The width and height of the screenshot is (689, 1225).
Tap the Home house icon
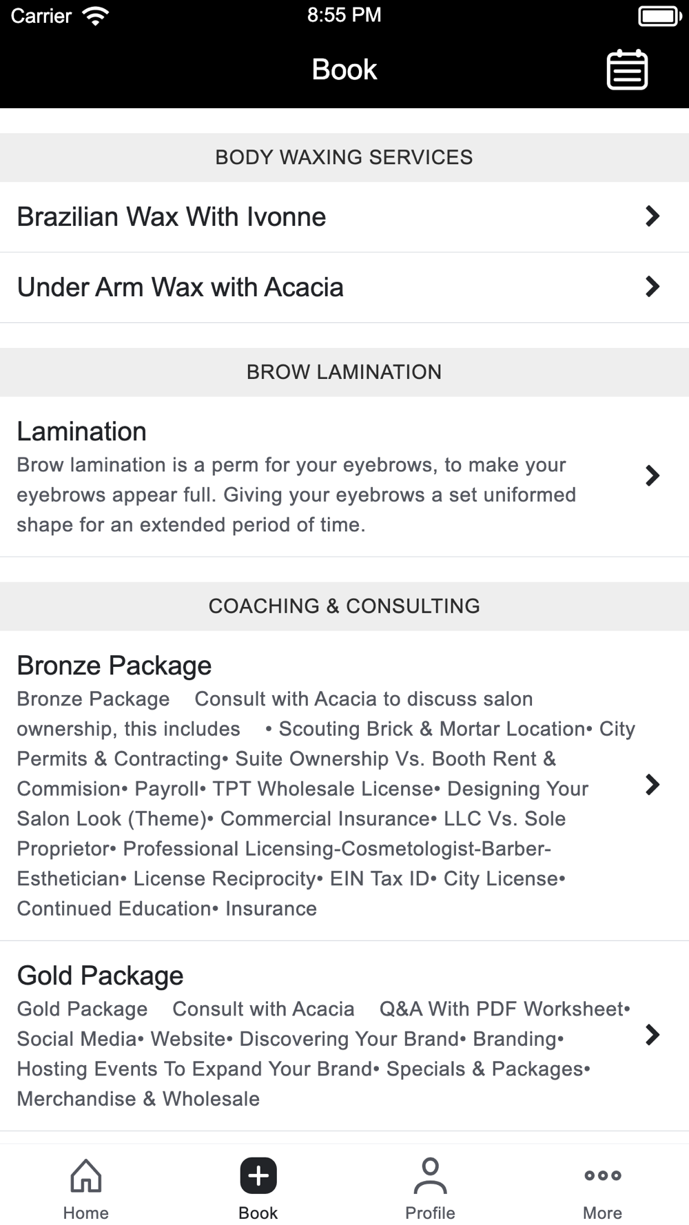[86, 1175]
